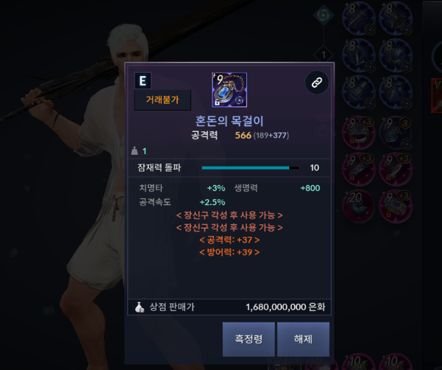This screenshot has width=442, height=370.
Task: Click the 잠재력 돌파 progress bar
Action: pyautogui.click(x=250, y=168)
